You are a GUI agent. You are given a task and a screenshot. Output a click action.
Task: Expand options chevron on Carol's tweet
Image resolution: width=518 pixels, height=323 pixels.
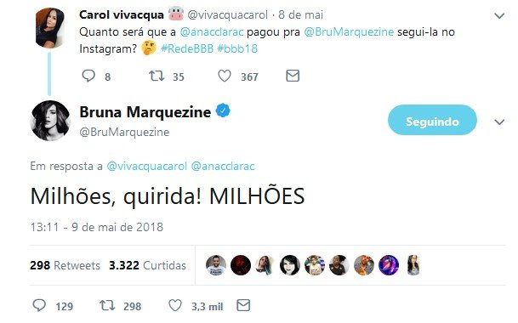[x=499, y=15]
